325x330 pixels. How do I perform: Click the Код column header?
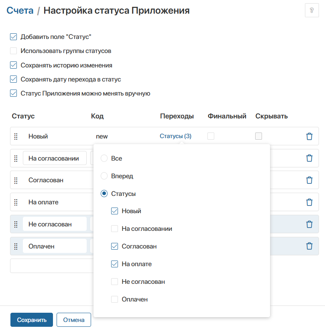coord(97,116)
